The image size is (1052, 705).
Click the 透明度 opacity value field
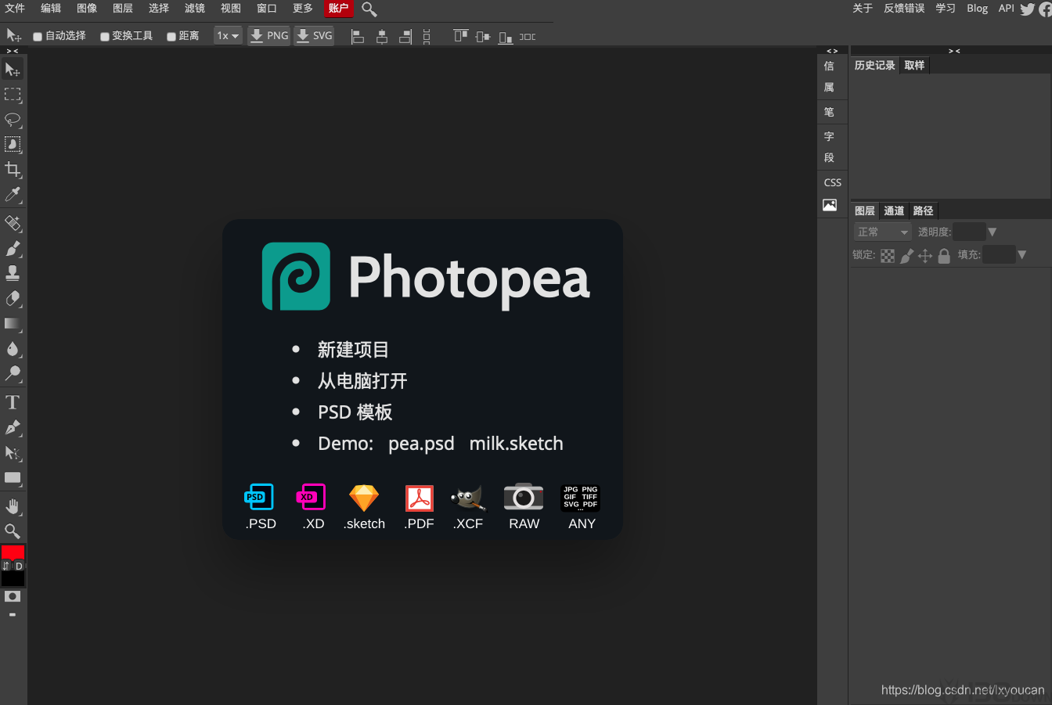point(970,232)
